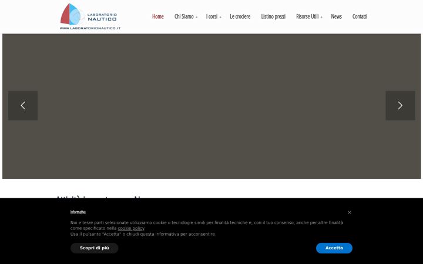Close the Informativa cookie banner
This screenshot has height=264, width=423.
pyautogui.click(x=350, y=212)
